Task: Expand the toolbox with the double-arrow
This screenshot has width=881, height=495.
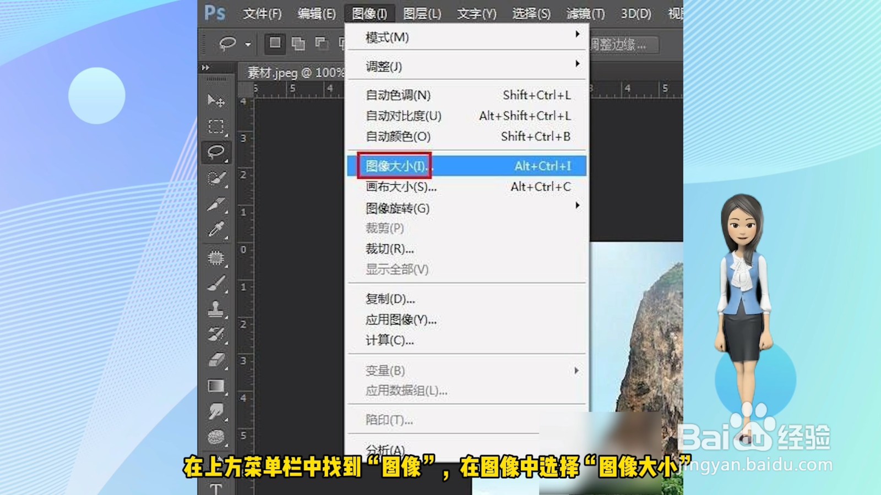Action: (x=206, y=68)
